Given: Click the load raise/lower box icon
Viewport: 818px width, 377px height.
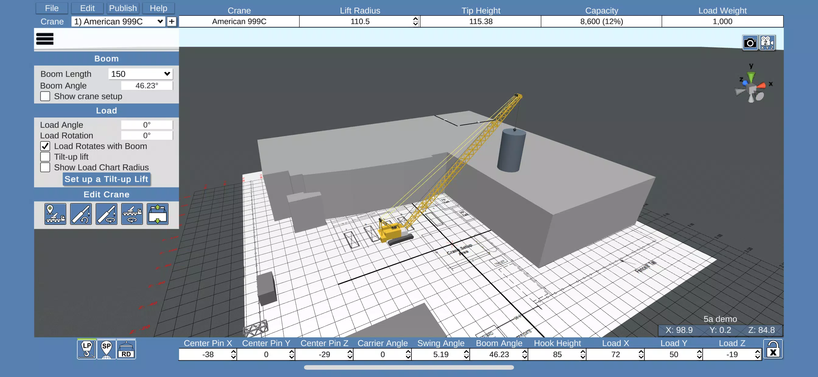Looking at the screenshot, I should (x=158, y=214).
